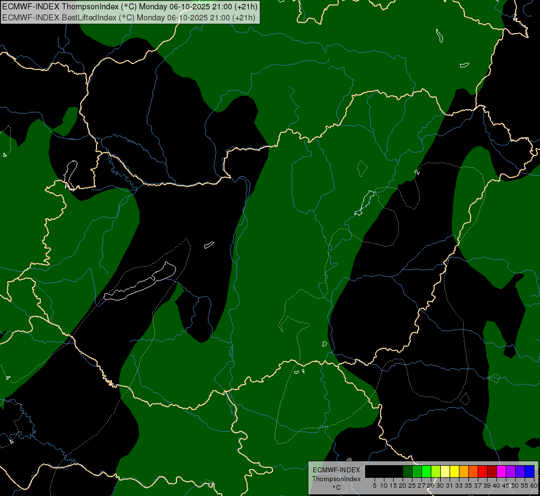Click the ThompsonIndex label in the legend

pyautogui.click(x=336, y=479)
